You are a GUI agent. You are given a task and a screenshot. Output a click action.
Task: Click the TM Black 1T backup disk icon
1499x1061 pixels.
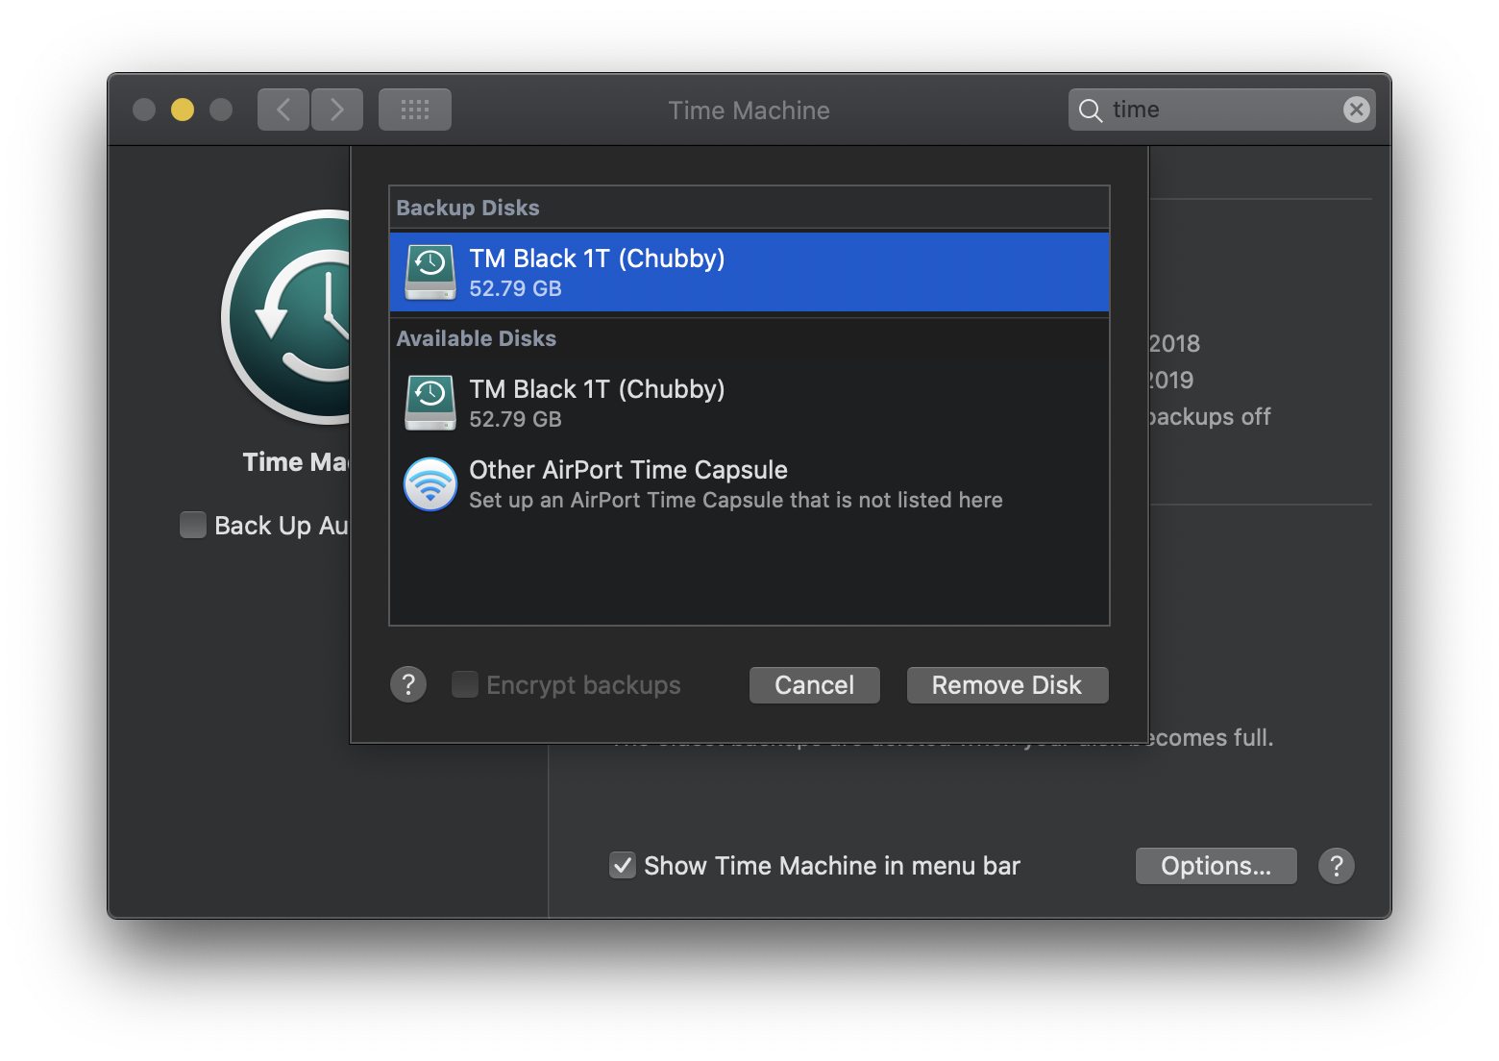[430, 272]
